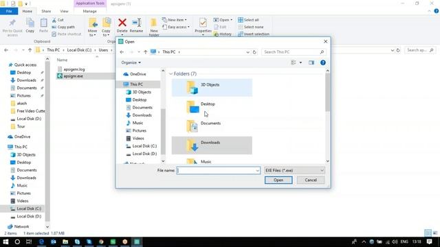The image size is (440, 247).
Task: Click Select all in the ribbon
Action: tap(248, 20)
